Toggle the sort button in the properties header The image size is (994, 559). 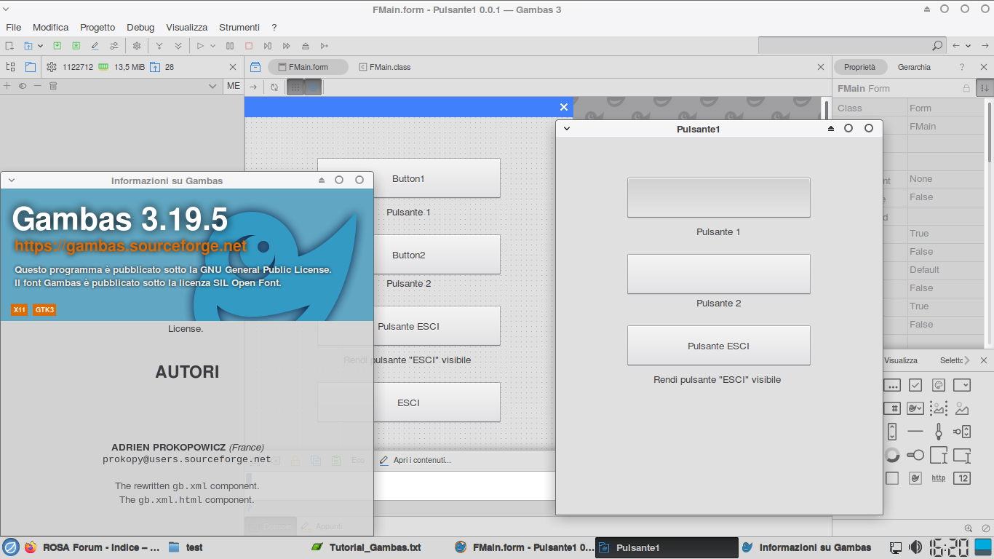pyautogui.click(x=985, y=88)
